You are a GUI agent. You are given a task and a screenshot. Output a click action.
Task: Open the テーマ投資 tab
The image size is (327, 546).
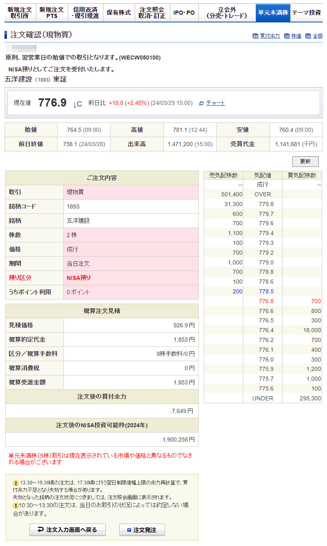click(306, 13)
